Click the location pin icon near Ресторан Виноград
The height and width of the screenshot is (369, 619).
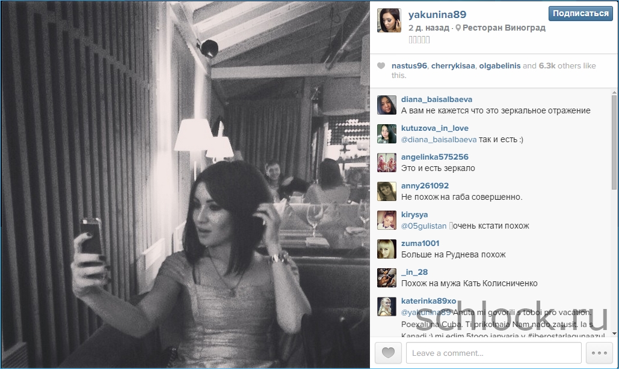pyautogui.click(x=458, y=28)
